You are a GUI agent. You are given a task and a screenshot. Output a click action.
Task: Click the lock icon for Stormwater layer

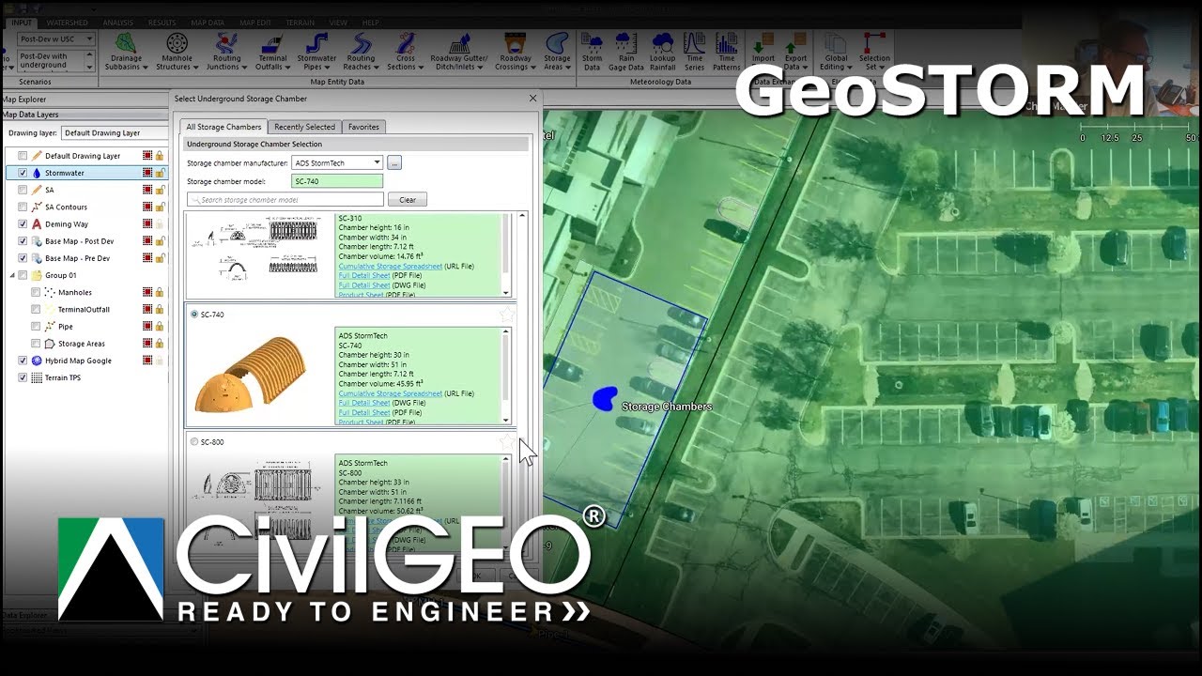pos(161,173)
